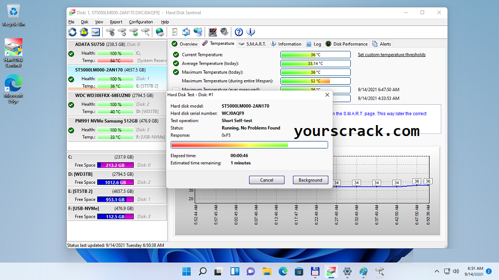The image size is (499, 280).
Task: Click green status check beside WDC WD30EFRX health
Action: click(x=71, y=105)
